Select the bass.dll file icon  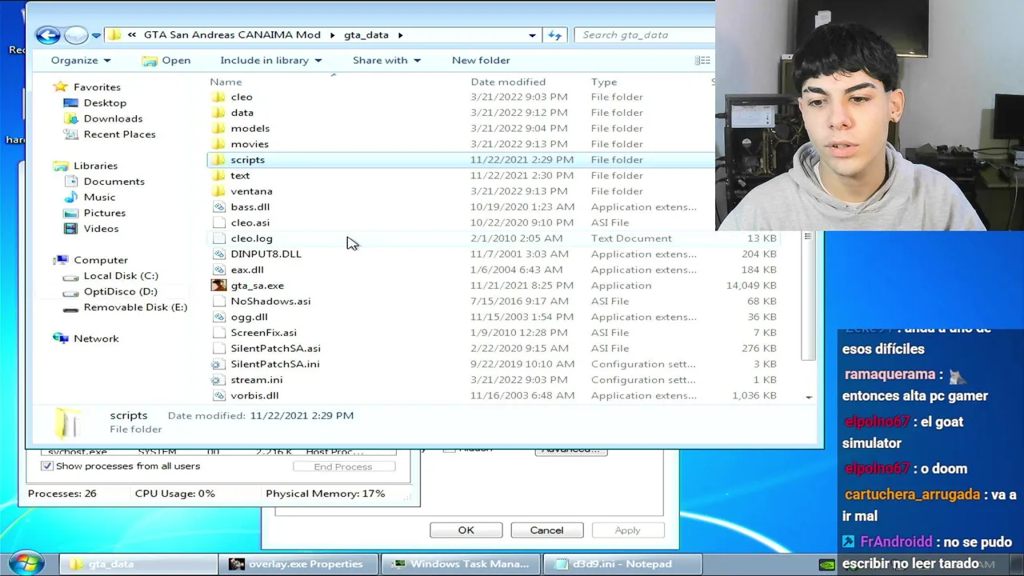pos(219,206)
